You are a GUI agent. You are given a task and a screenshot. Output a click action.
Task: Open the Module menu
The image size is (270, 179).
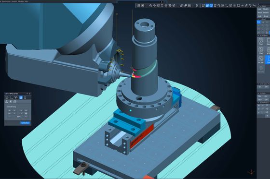(x=21, y=1)
